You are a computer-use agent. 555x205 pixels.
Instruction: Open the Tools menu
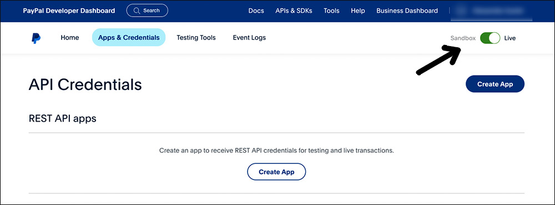pyautogui.click(x=332, y=11)
